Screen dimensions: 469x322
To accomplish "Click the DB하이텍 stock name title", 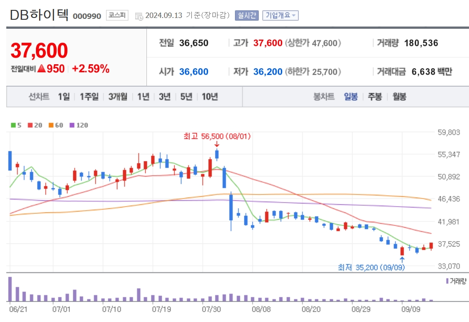I will pos(40,15).
